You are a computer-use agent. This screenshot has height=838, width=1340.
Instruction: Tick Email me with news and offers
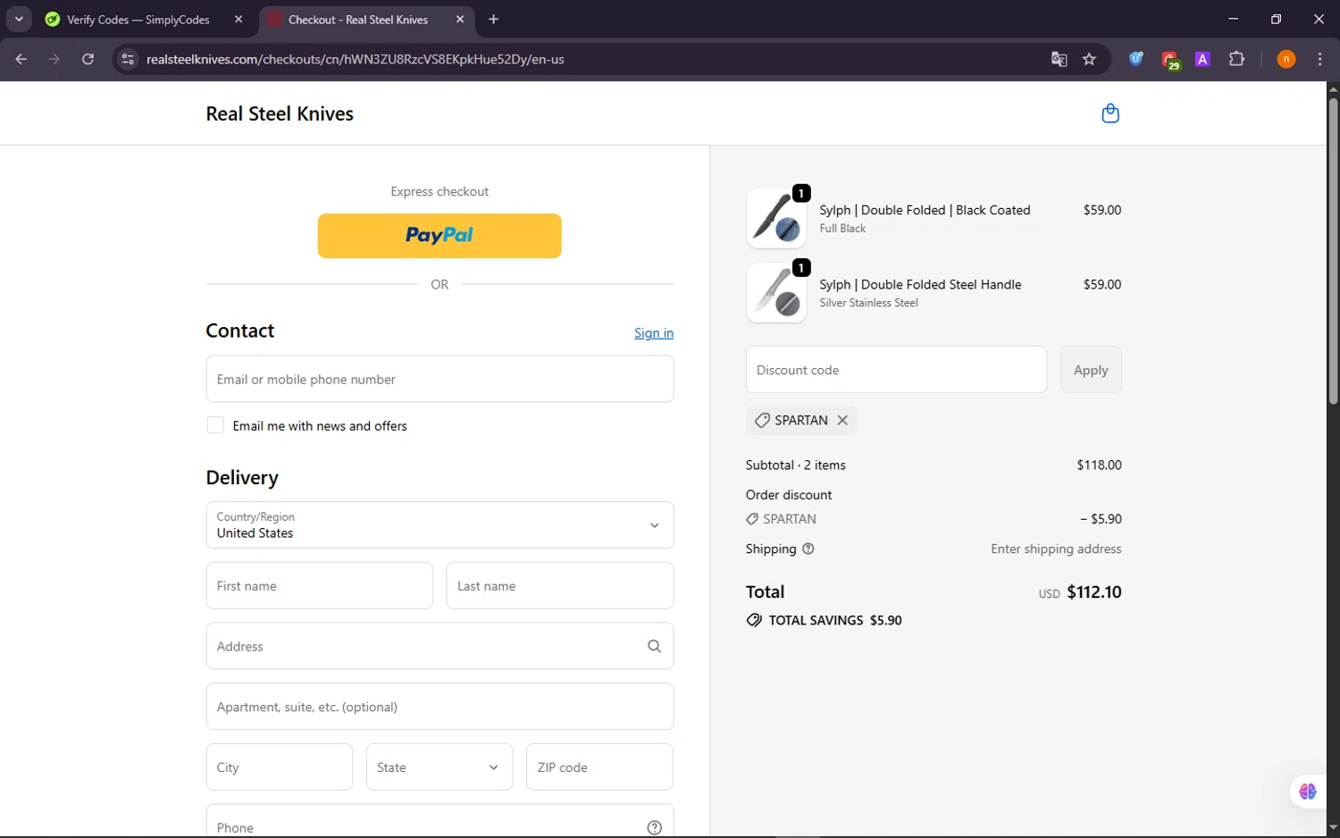(215, 425)
